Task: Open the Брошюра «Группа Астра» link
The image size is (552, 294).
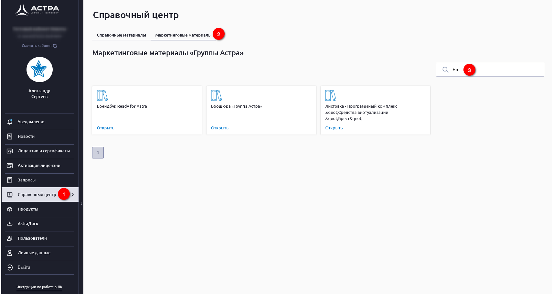Action: [219, 128]
